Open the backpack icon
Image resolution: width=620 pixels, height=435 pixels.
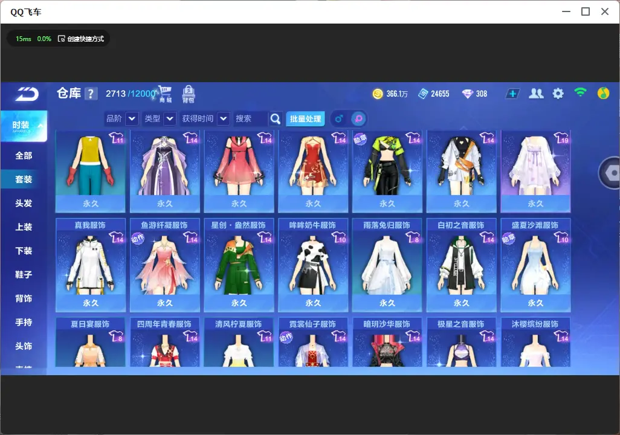pyautogui.click(x=189, y=94)
